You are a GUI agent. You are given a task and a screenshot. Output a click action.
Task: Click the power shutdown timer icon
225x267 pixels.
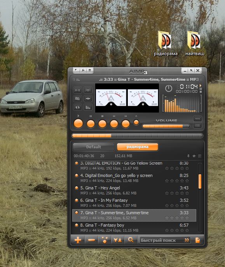[168, 88]
